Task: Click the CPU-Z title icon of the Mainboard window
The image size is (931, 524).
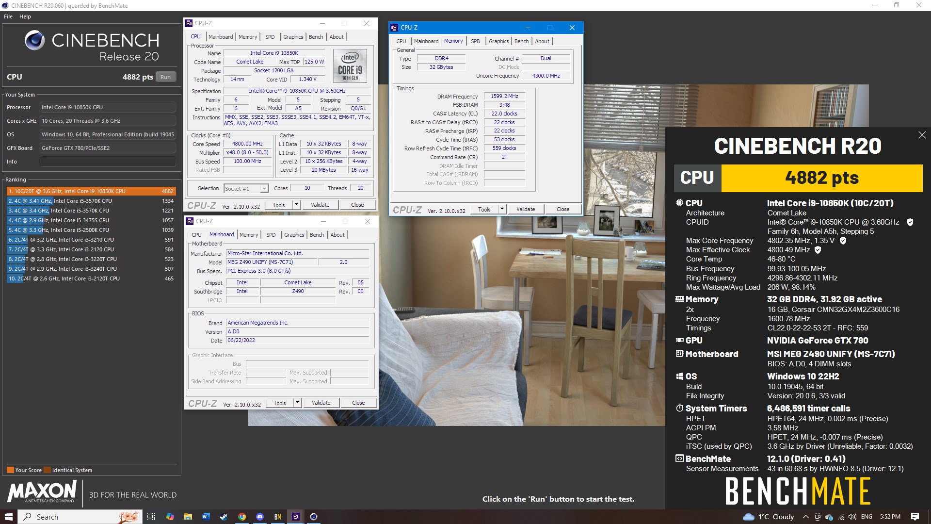Action: coord(190,221)
